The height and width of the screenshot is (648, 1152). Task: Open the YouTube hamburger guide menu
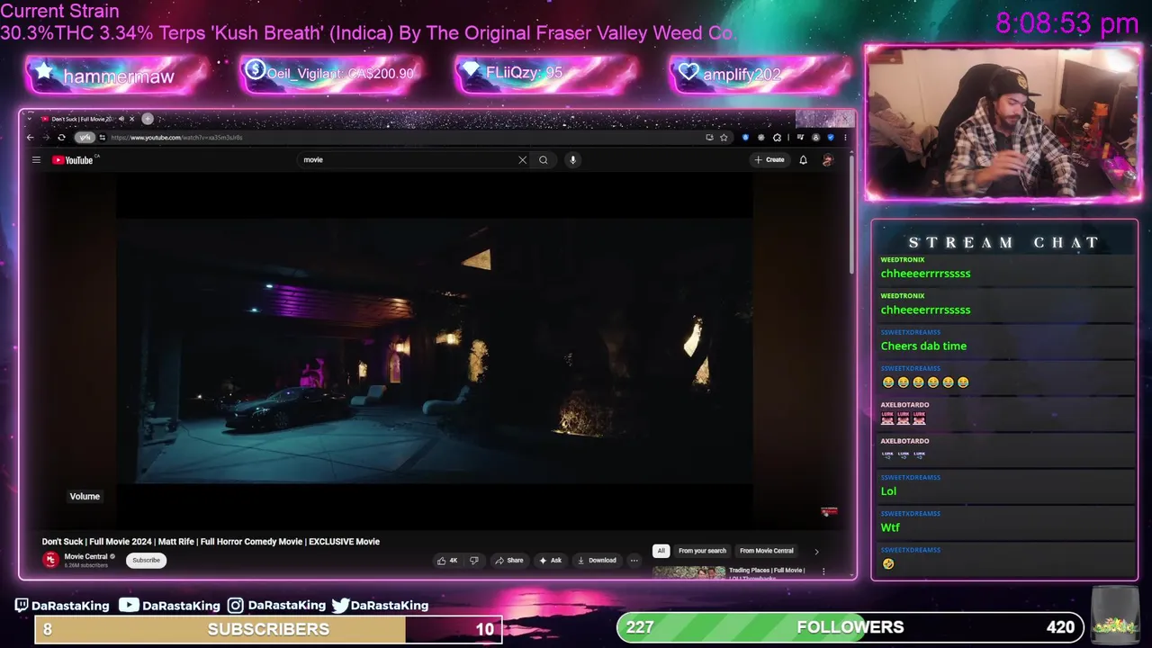(x=36, y=159)
